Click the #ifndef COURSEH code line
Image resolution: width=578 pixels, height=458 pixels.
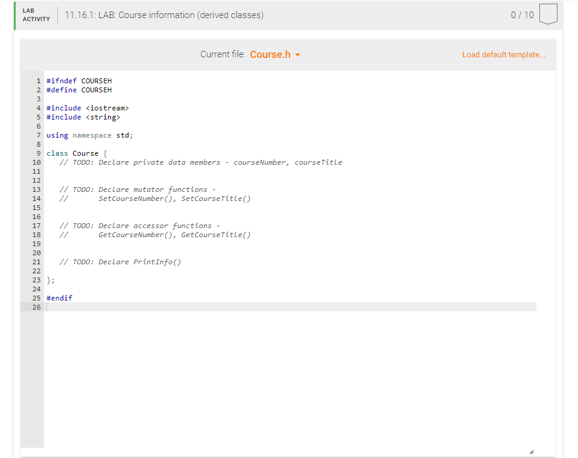(x=78, y=80)
